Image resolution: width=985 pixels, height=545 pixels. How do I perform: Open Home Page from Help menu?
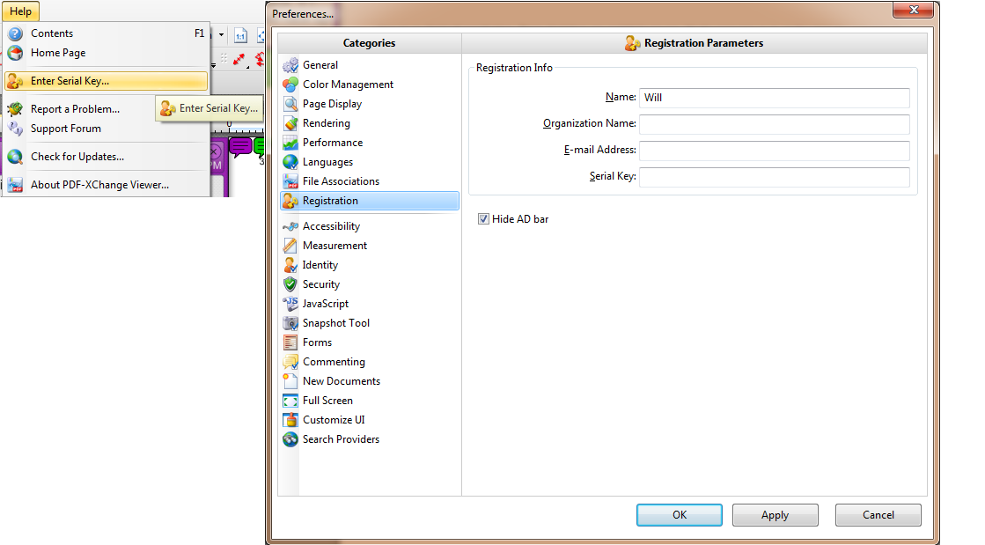(x=106, y=53)
